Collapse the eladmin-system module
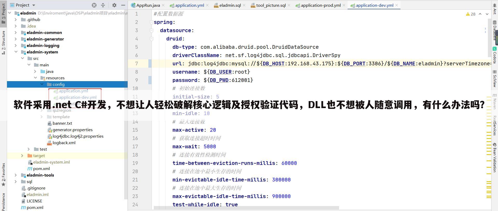 pos(16,52)
